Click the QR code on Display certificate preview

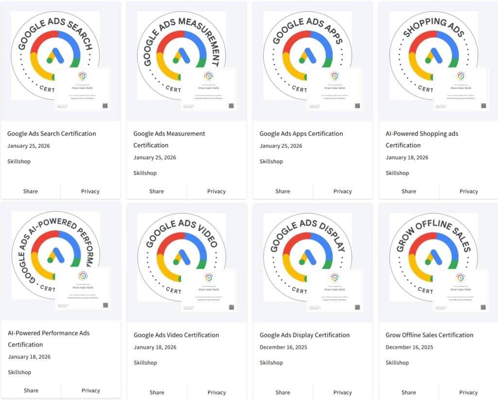357,307
